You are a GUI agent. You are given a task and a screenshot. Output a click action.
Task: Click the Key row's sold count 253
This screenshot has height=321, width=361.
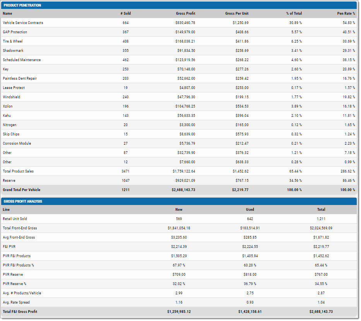[125, 69]
